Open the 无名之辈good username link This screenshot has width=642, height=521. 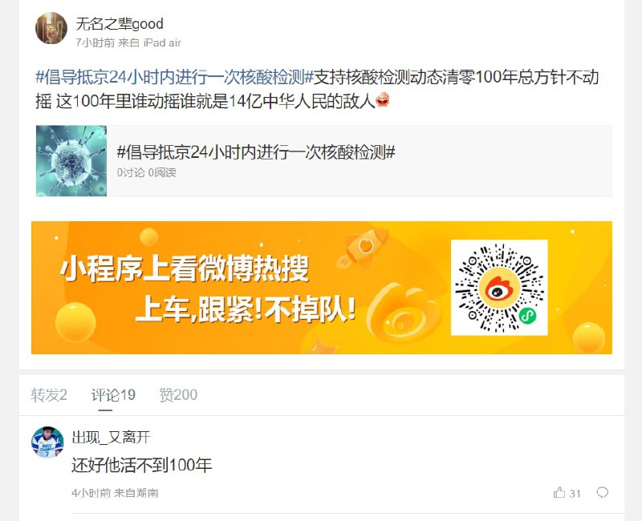coord(120,24)
